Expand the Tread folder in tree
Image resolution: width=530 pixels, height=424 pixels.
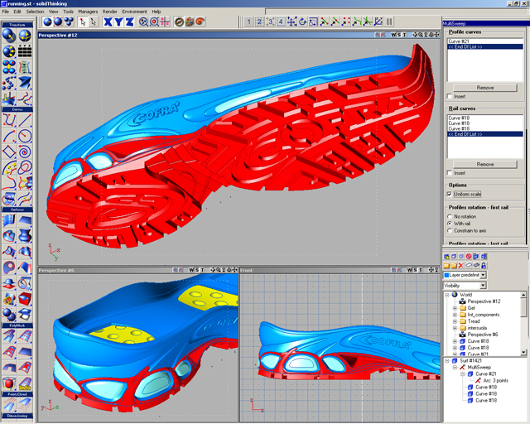pos(455,323)
